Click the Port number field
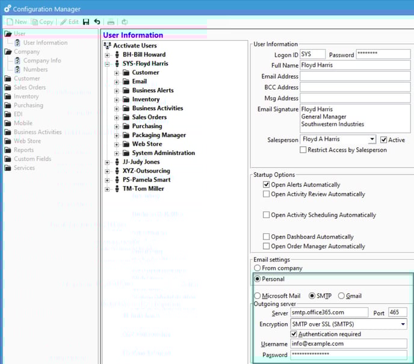Image resolution: width=414 pixels, height=364 pixels. 398,312
